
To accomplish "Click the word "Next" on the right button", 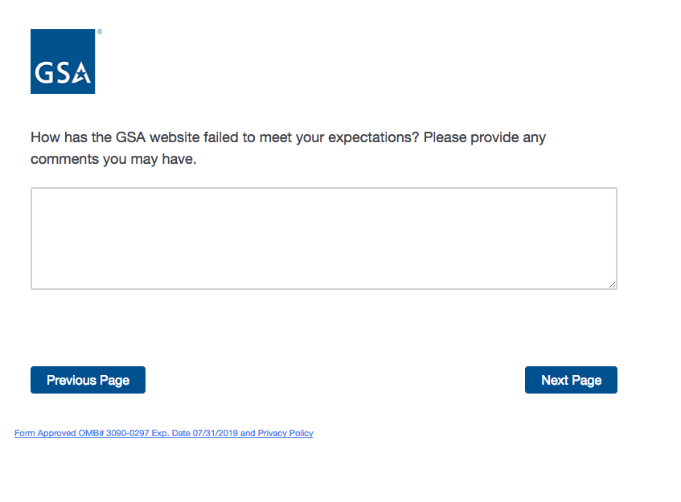I will 555,380.
